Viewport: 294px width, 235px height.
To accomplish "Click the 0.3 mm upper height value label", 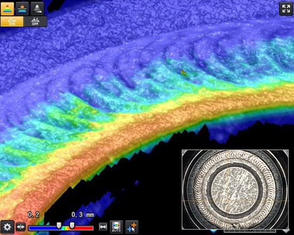I will tap(83, 215).
